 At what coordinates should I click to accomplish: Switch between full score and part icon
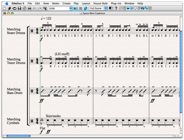click(111, 8)
